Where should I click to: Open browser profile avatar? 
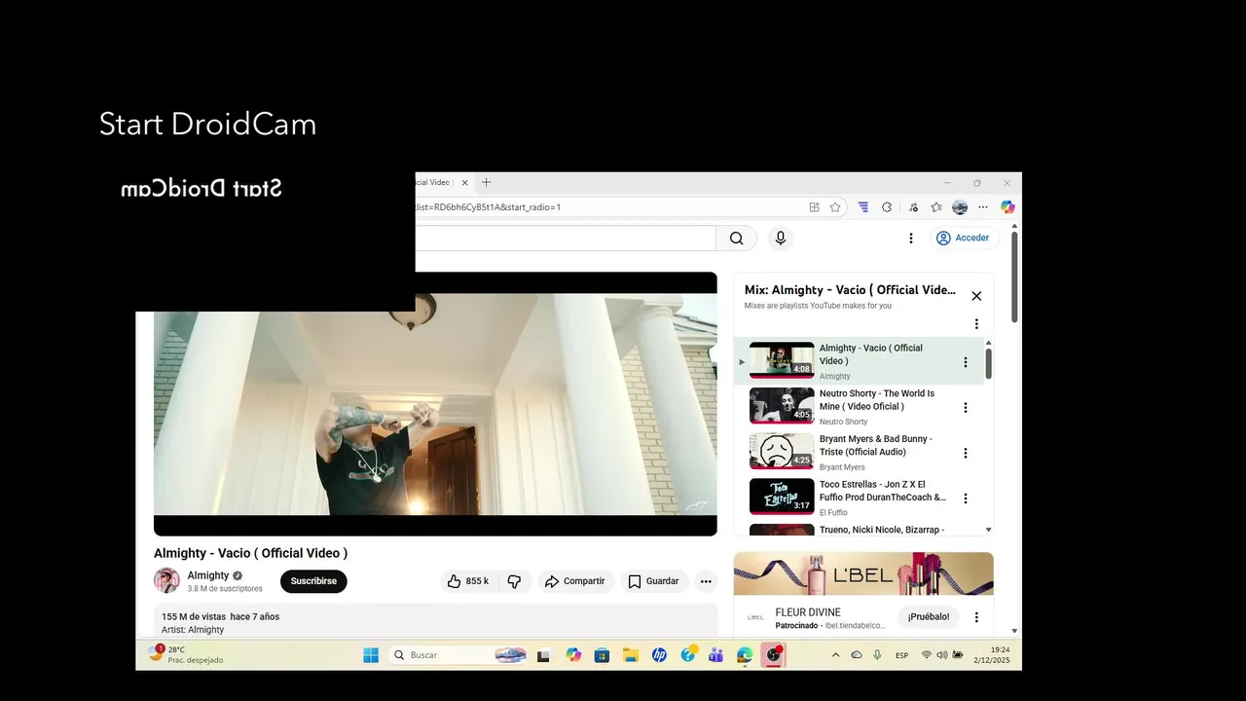point(960,207)
